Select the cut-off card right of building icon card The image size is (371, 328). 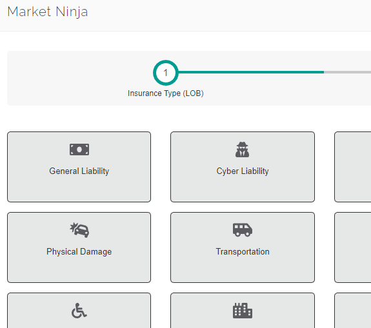[352, 310]
